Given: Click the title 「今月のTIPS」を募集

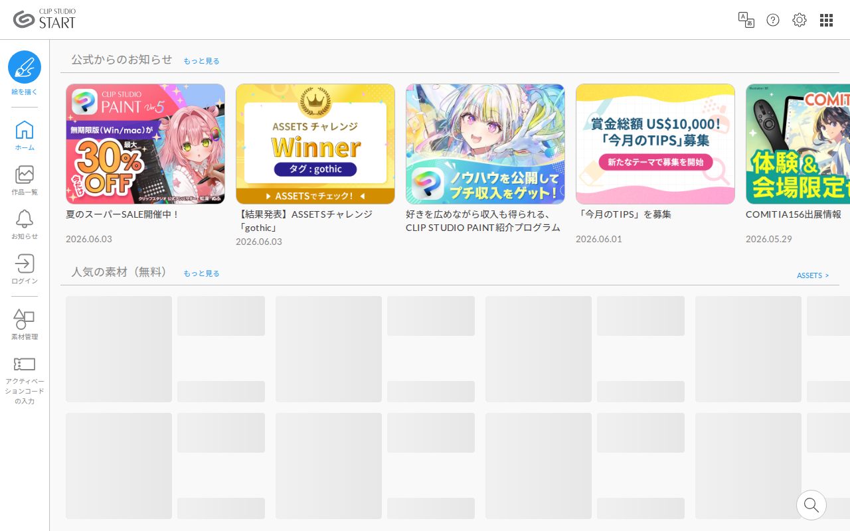Looking at the screenshot, I should (624, 214).
